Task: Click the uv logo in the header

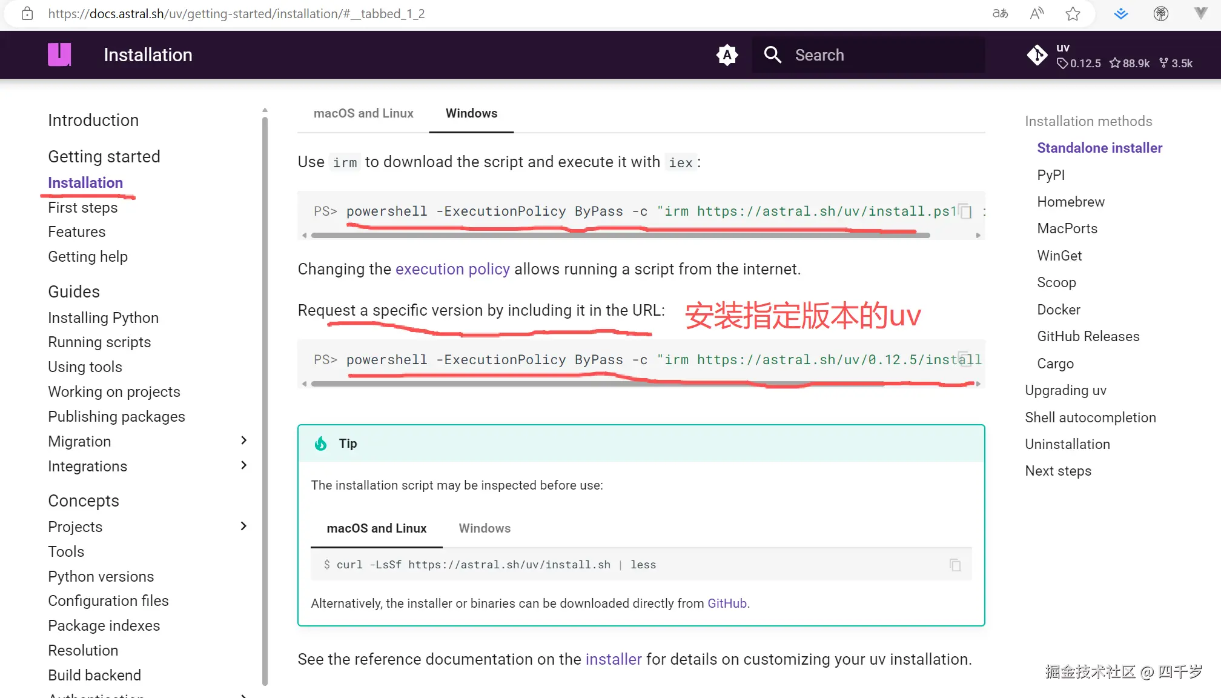Action: 59,55
